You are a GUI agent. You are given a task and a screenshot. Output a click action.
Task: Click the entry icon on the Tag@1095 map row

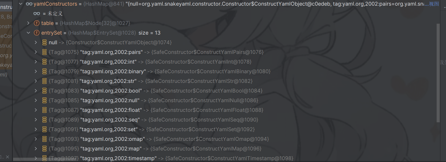[x=44, y=149]
